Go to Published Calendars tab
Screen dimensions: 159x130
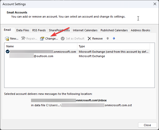pyautogui.click(x=114, y=30)
